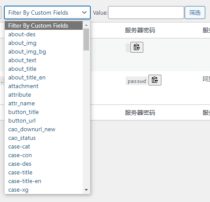This screenshot has height=202, width=210.
Task: Open the Filter By Custom Fields combo box
Action: pos(47,13)
